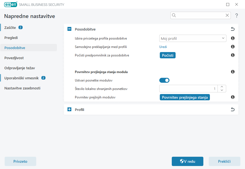
Task: Increase number of locally stored snapshots
Action: pyautogui.click(x=222, y=87)
